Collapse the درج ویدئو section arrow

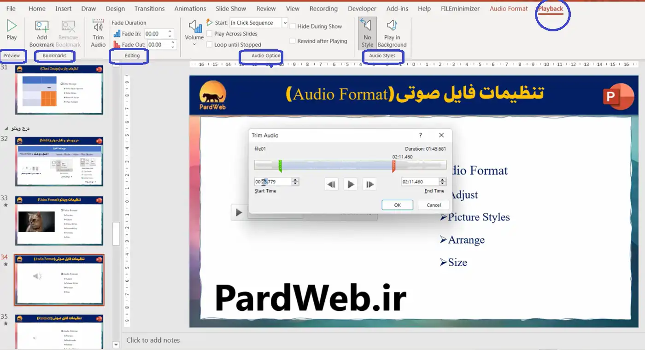click(6, 128)
